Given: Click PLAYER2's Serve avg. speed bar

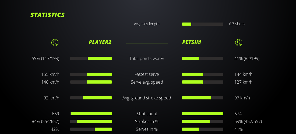Looking at the screenshot, I should tap(91, 82).
